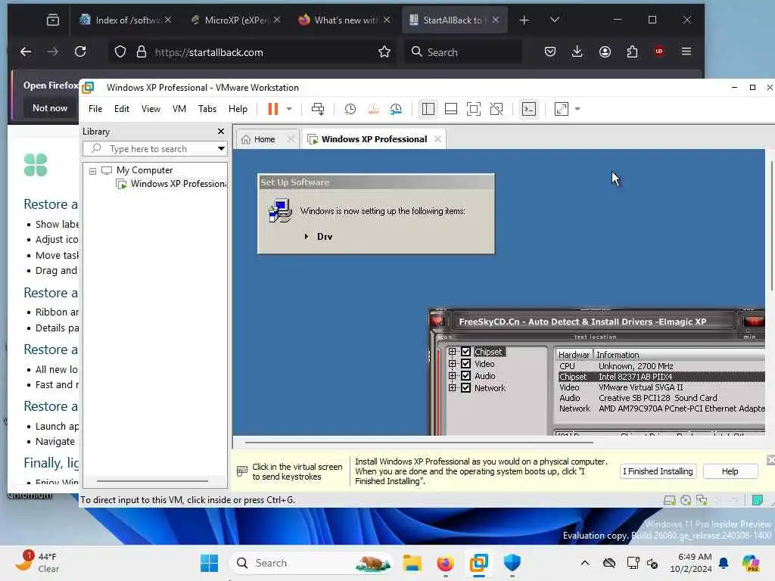Open the snapshot manager with wrench clock icon
This screenshot has height=581, width=775.
pyautogui.click(x=396, y=109)
